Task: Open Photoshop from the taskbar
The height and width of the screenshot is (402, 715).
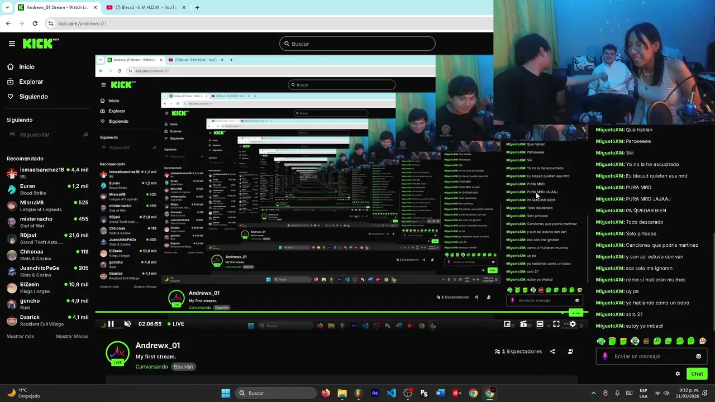Action: coord(424,393)
